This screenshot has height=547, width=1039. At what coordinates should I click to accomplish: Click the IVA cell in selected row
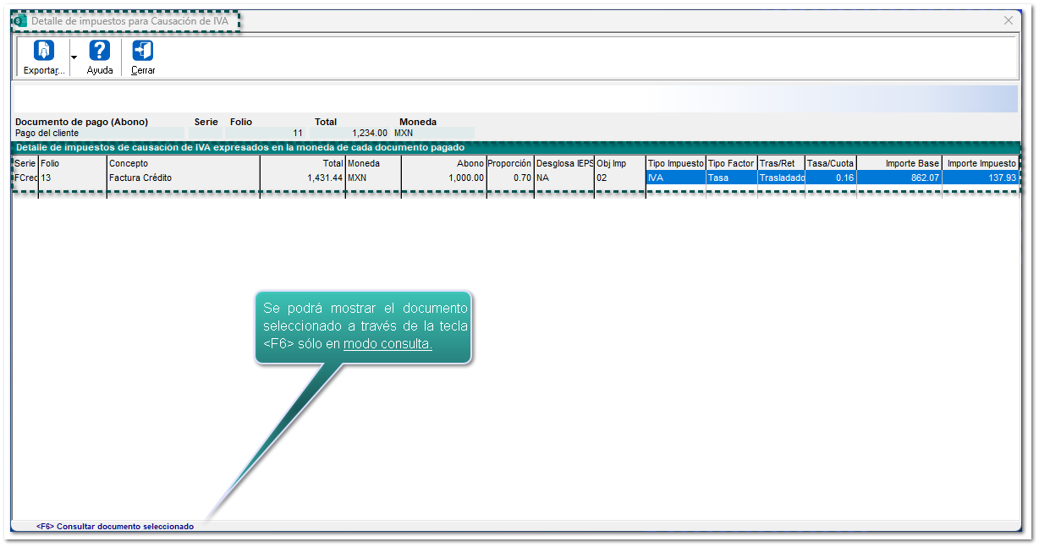[675, 178]
